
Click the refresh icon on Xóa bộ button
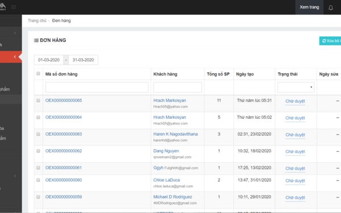pyautogui.click(x=324, y=41)
